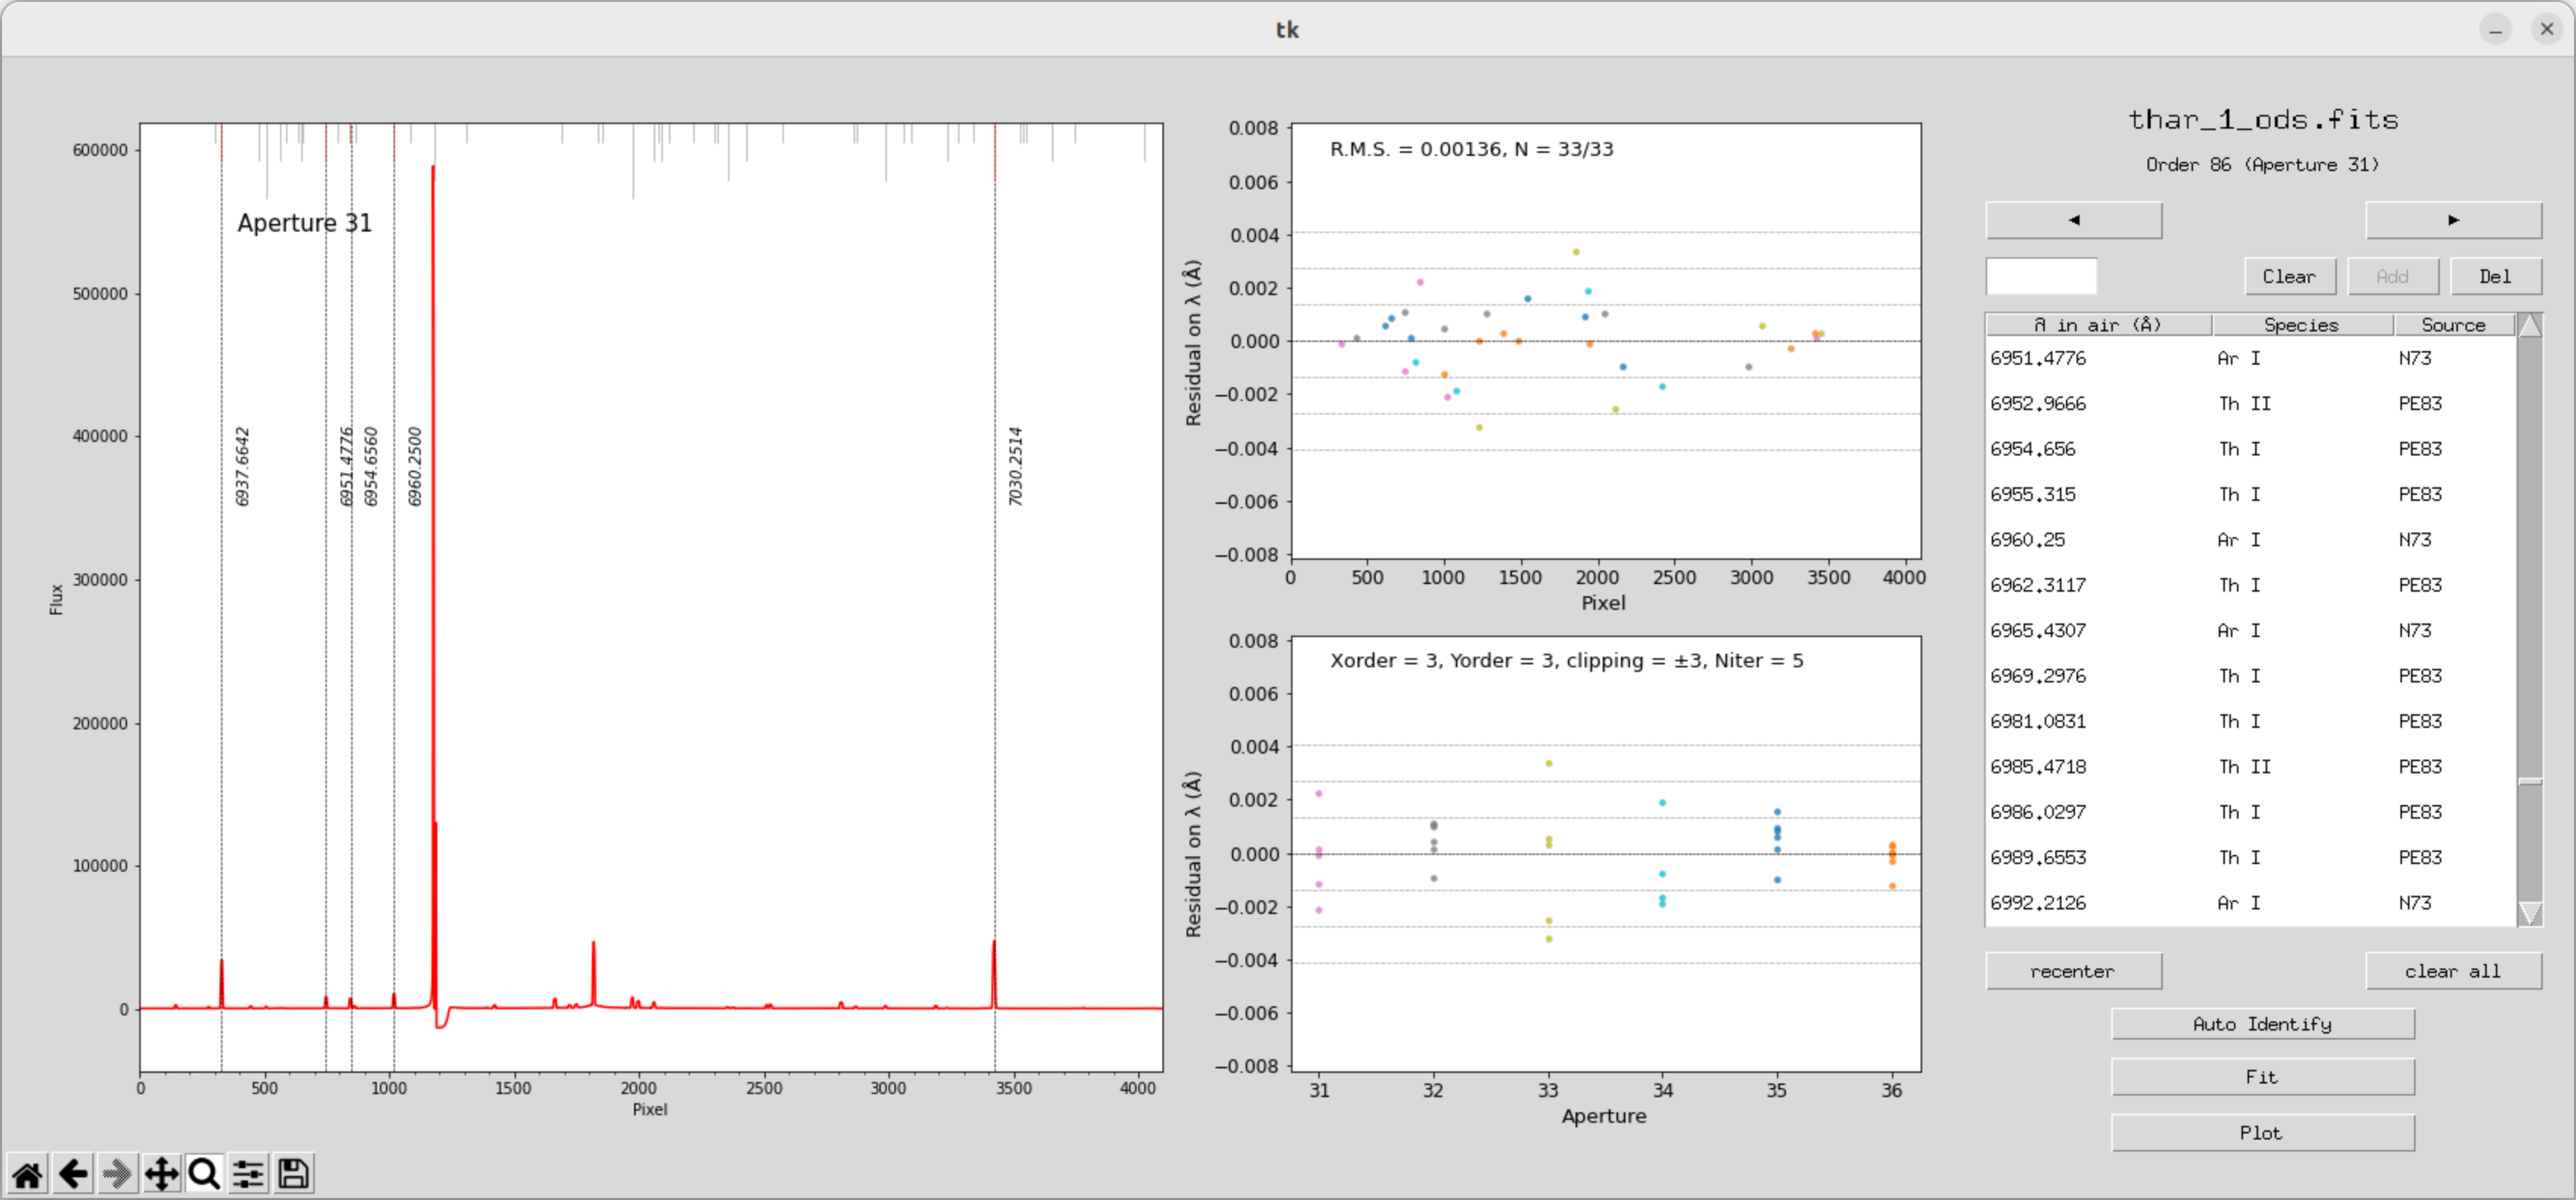Screen dimensions: 2576x1200
Task: Go to previous order with left arrow
Action: (x=2073, y=220)
